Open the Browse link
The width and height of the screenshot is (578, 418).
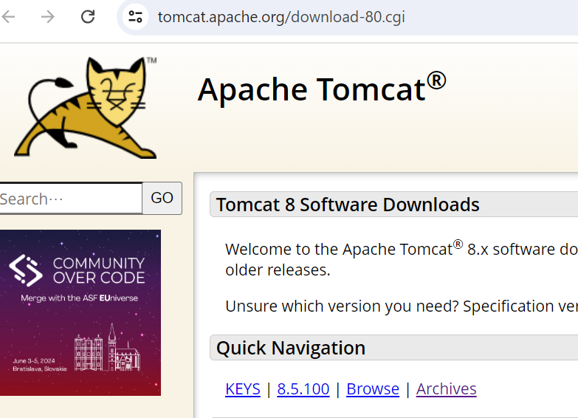(x=373, y=389)
